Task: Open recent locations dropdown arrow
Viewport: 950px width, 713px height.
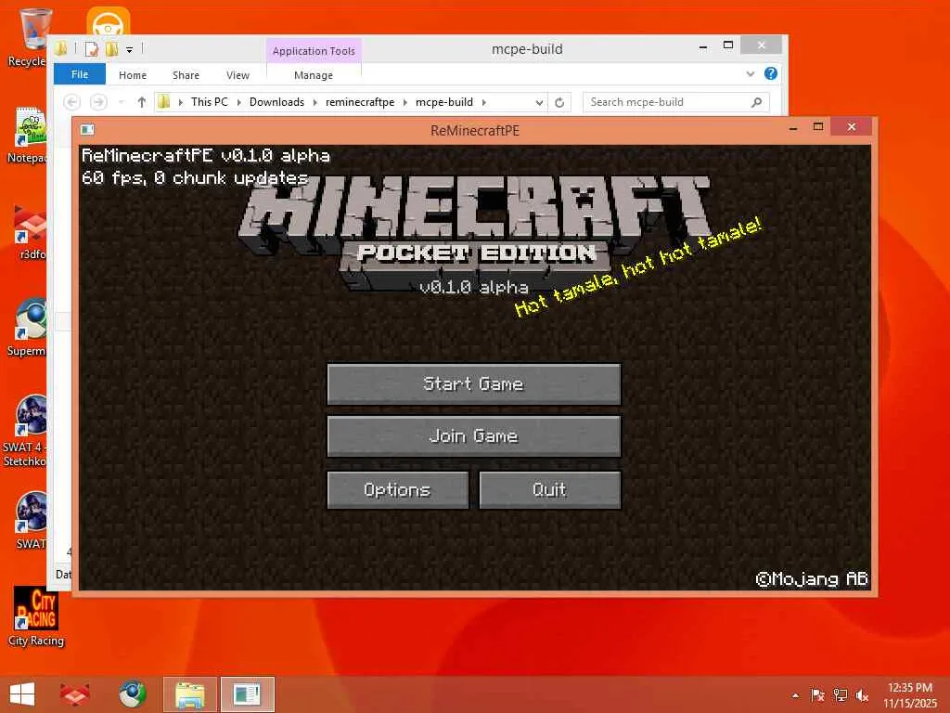Action: click(122, 102)
